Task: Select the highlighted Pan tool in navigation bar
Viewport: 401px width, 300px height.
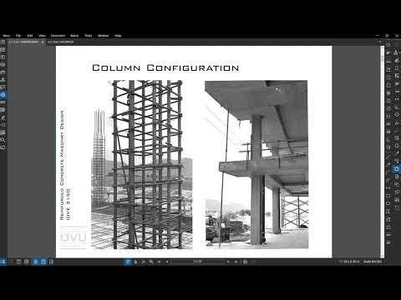Action: point(128,262)
